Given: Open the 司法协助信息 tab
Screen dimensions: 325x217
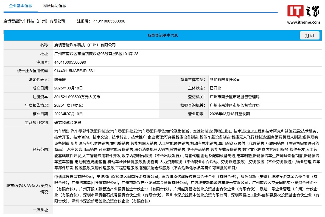Looking at the screenshot, I should 55,6.
